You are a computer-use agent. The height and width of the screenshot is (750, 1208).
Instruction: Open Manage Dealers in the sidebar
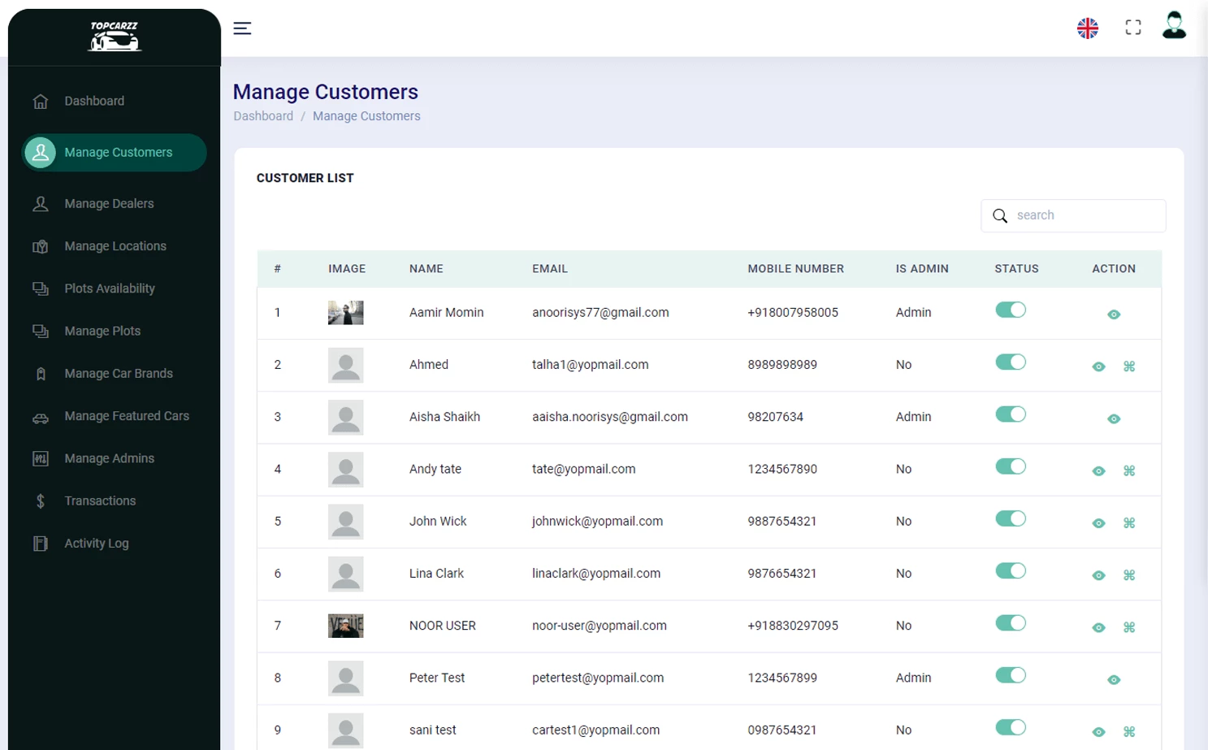[x=109, y=204]
